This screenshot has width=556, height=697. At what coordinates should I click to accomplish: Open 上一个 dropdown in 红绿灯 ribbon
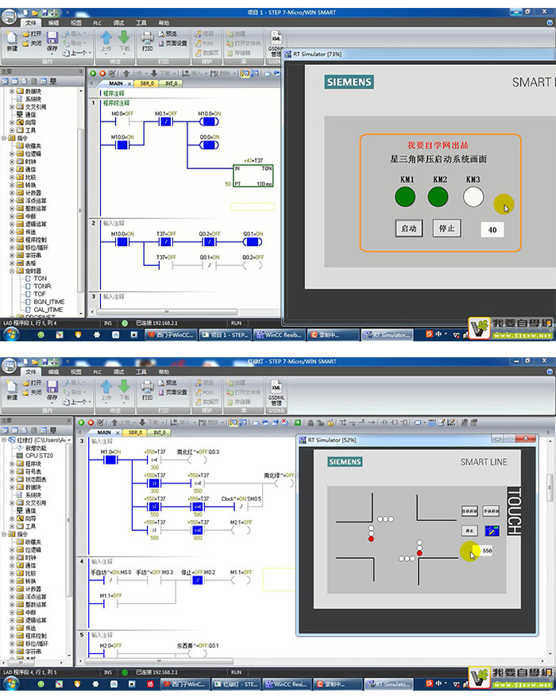click(90, 402)
